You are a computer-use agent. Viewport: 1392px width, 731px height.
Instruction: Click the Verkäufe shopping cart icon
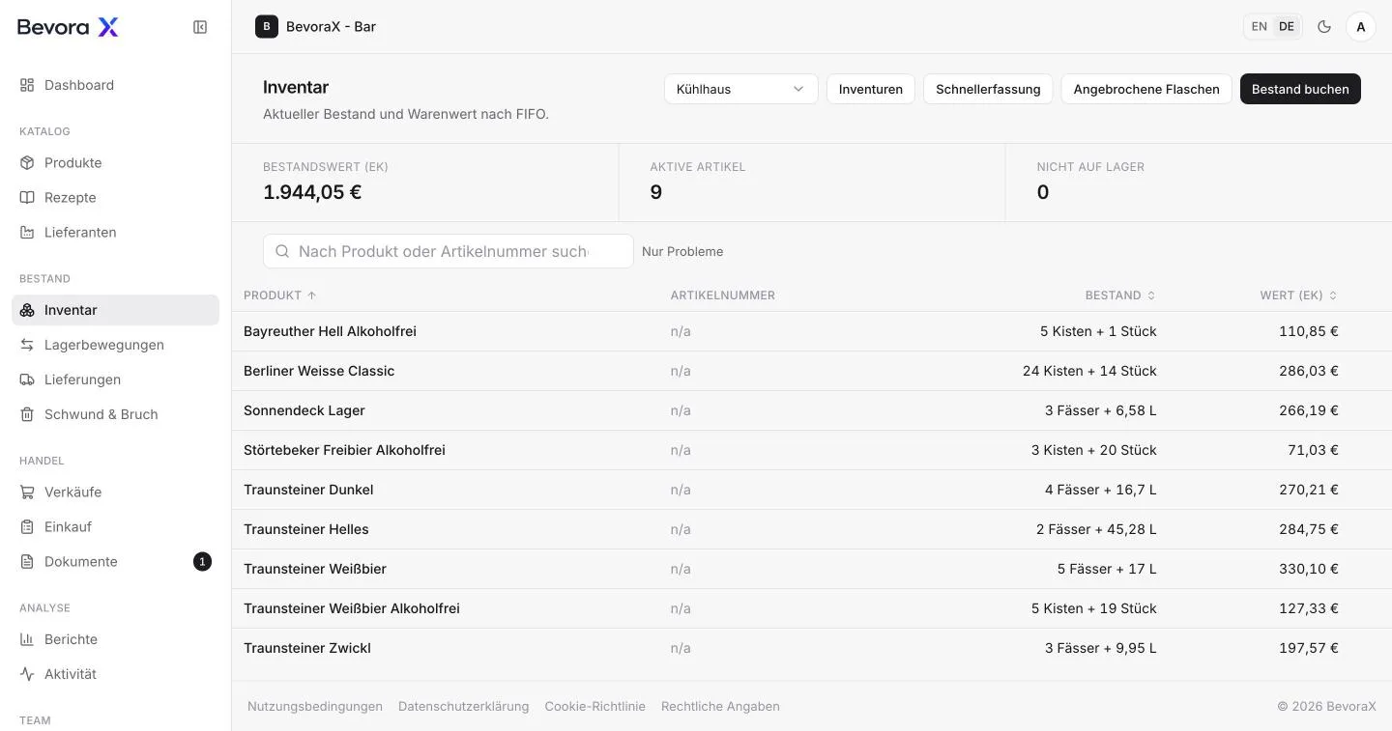[x=27, y=492]
